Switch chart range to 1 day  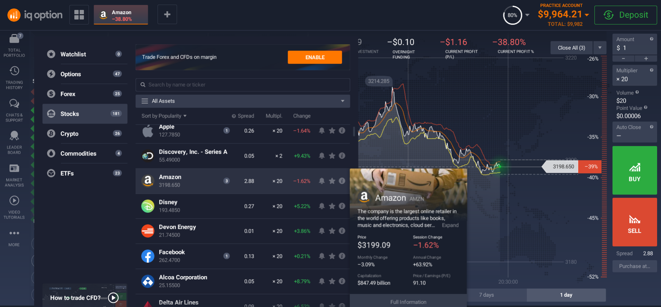click(566, 295)
